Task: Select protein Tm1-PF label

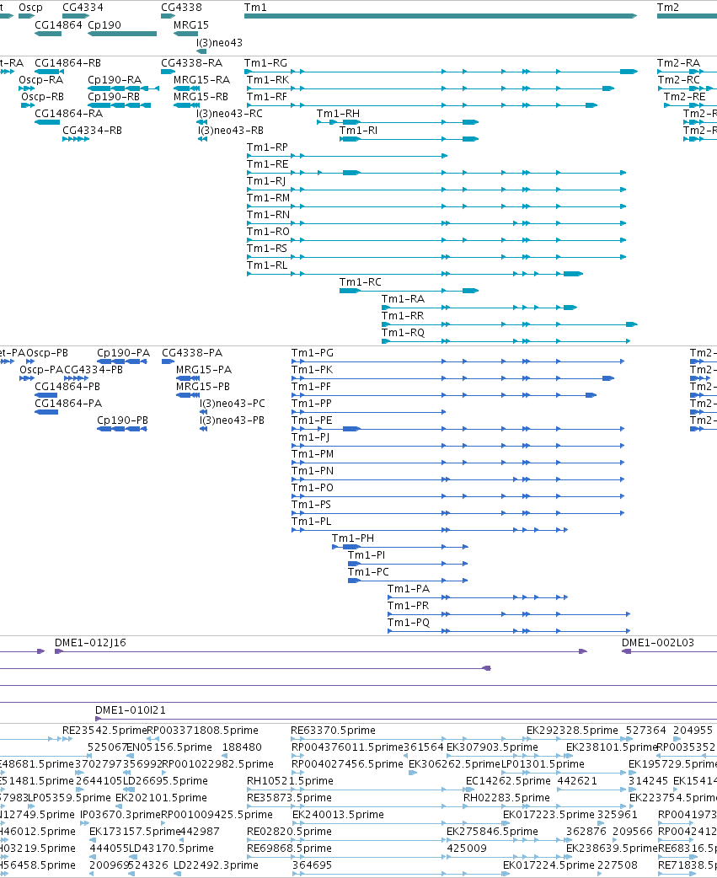Action: (x=311, y=387)
